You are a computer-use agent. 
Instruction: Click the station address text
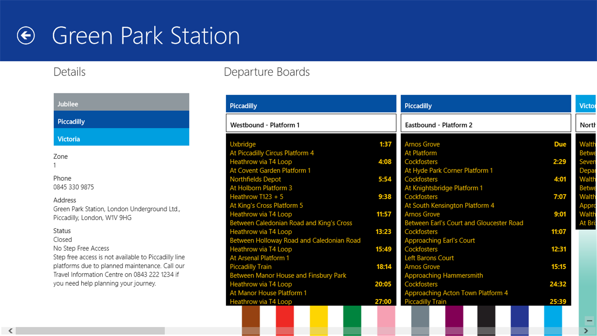pos(117,213)
